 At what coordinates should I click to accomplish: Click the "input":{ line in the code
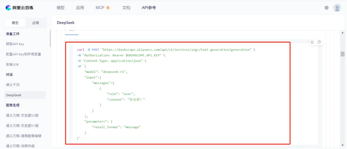(93, 77)
